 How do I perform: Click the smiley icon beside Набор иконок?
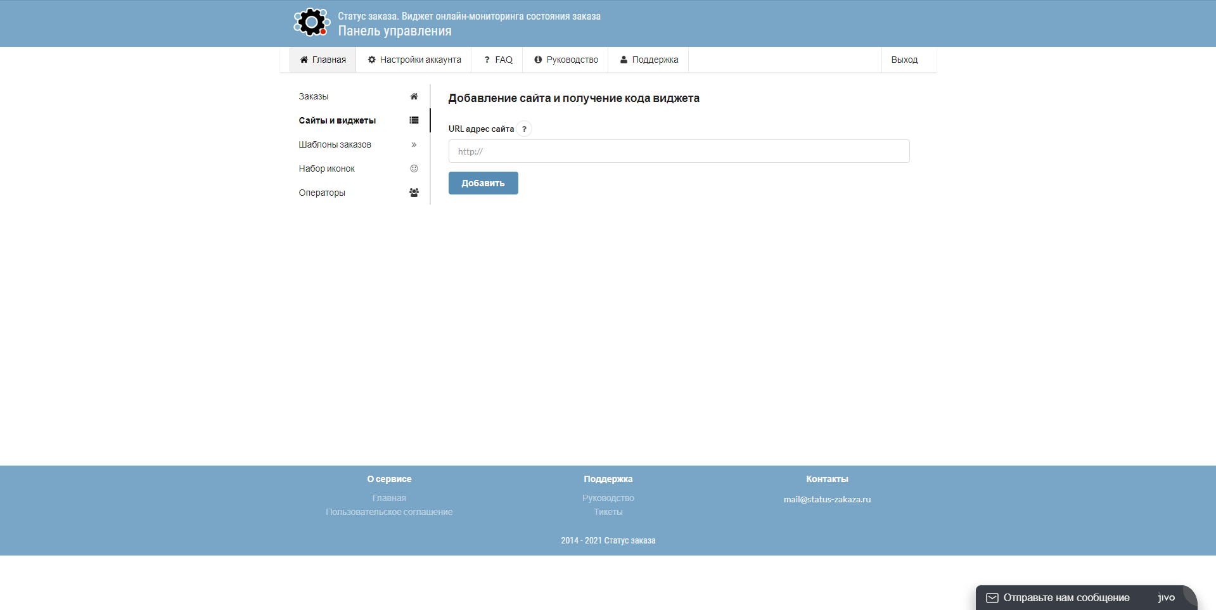coord(414,168)
